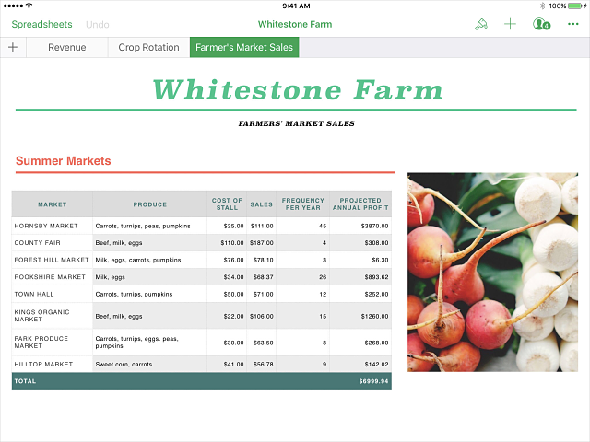Select the $68.37 sales cell
This screenshot has height=442, width=590.
(x=262, y=277)
